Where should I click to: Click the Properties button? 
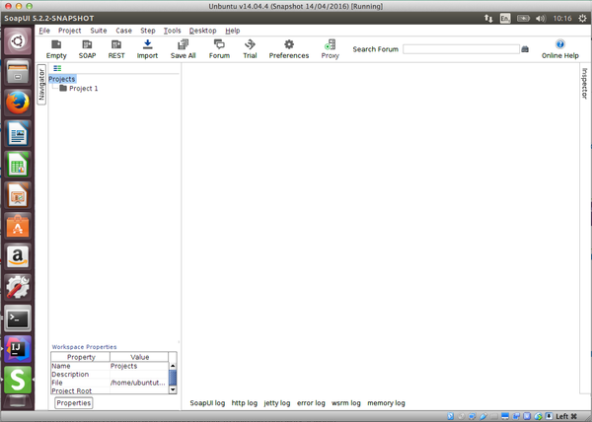point(73,402)
